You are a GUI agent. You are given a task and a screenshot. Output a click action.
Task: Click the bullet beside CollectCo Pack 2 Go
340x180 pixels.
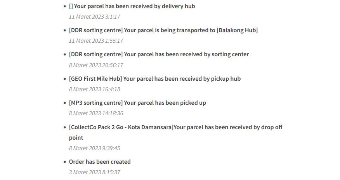pyautogui.click(x=64, y=127)
